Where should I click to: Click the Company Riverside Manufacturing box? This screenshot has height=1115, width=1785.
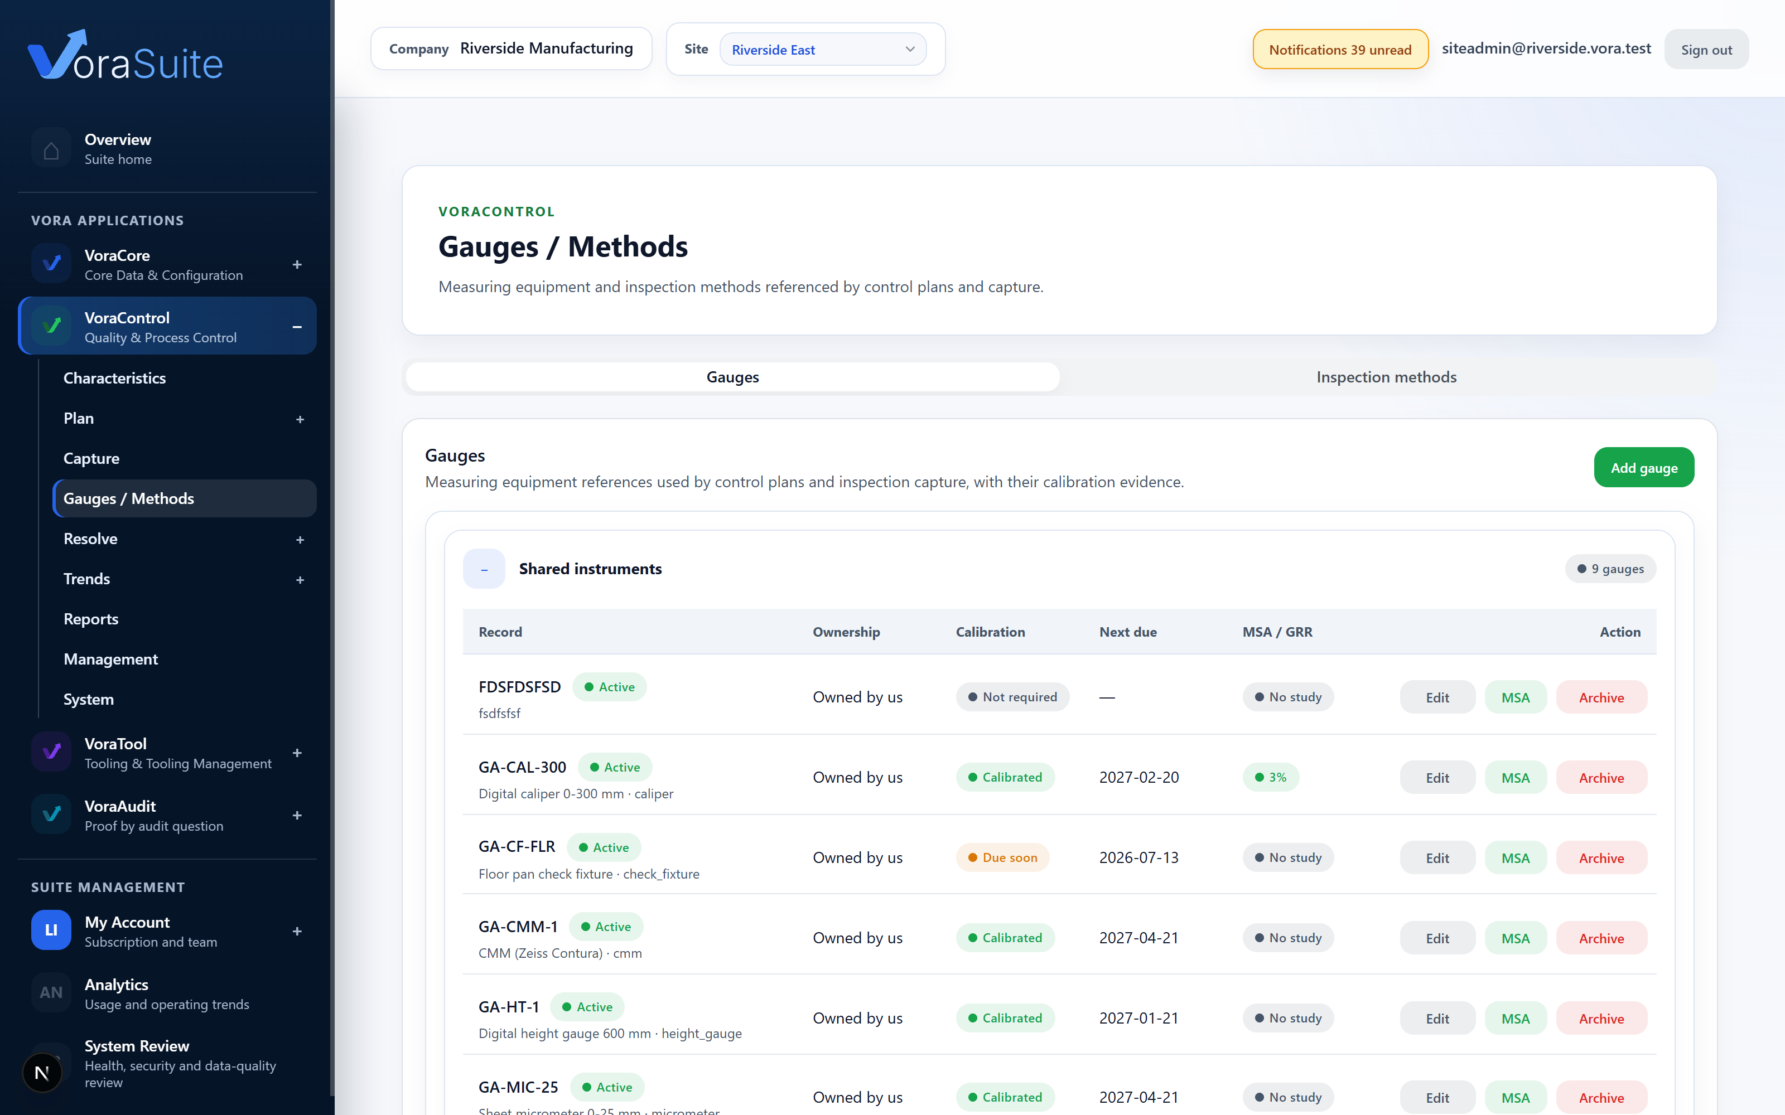coord(511,49)
